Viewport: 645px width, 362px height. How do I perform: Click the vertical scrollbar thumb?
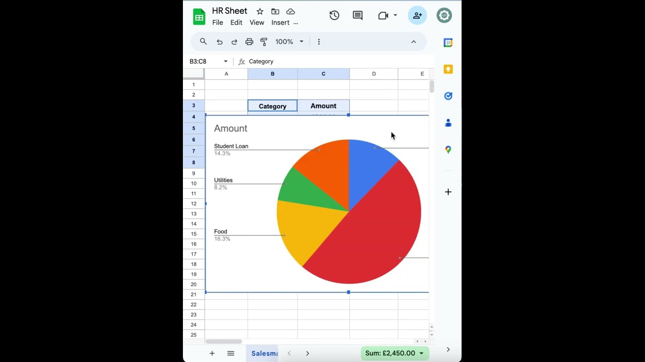432,86
